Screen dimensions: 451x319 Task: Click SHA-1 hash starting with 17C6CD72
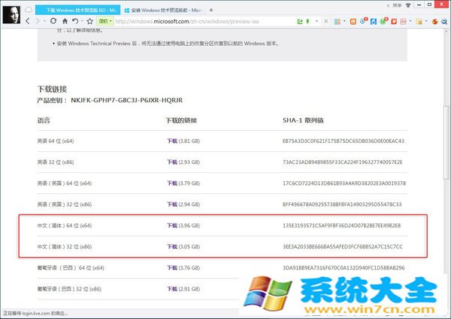point(344,184)
